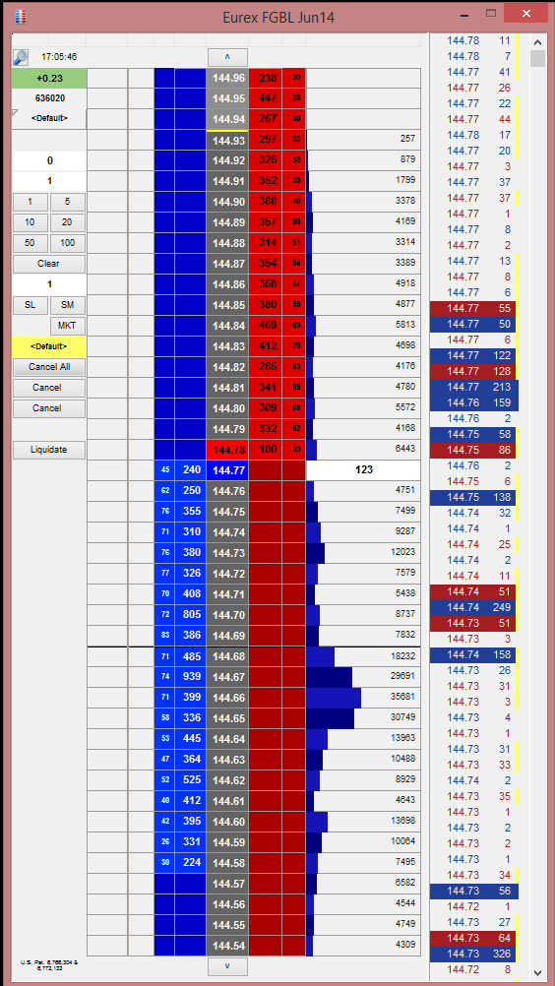This screenshot has height=986, width=555.
Task: Click the price cell 144.54
Action: pyautogui.click(x=227, y=945)
